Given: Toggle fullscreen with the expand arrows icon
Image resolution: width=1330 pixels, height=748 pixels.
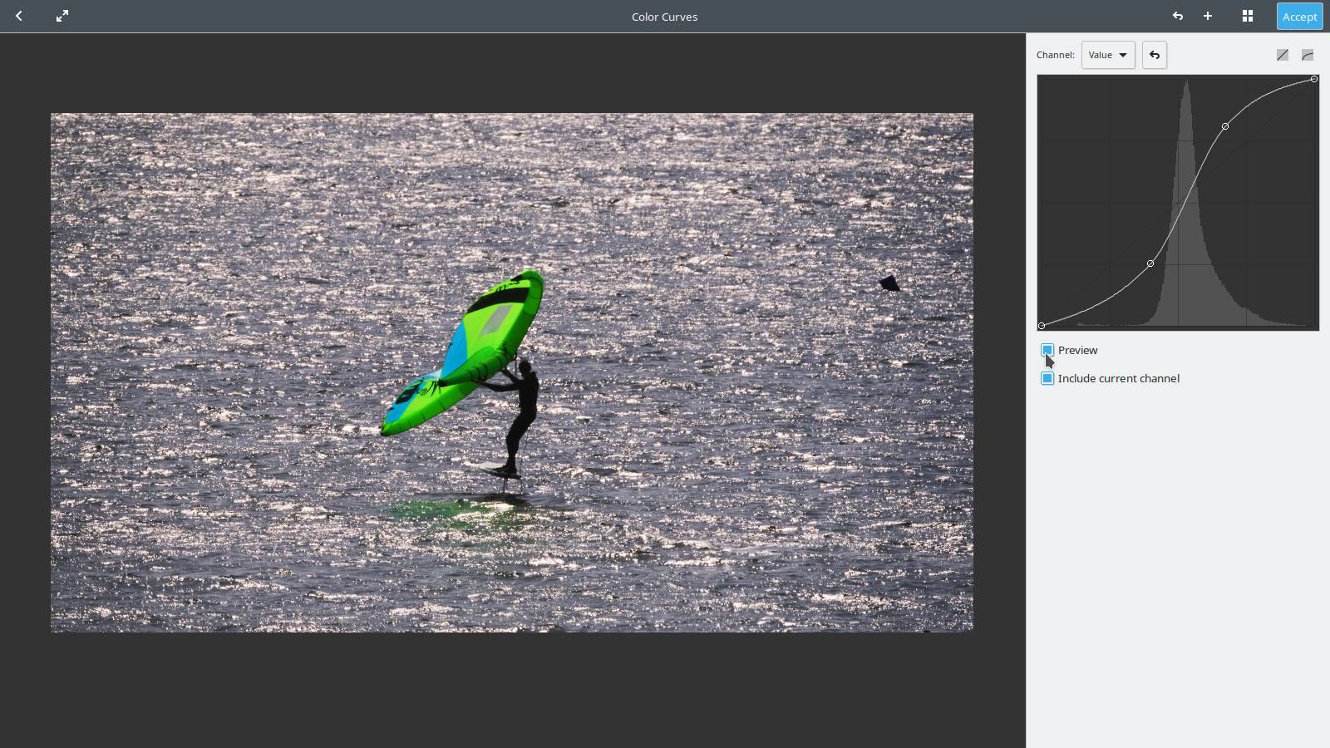Looking at the screenshot, I should coord(62,16).
